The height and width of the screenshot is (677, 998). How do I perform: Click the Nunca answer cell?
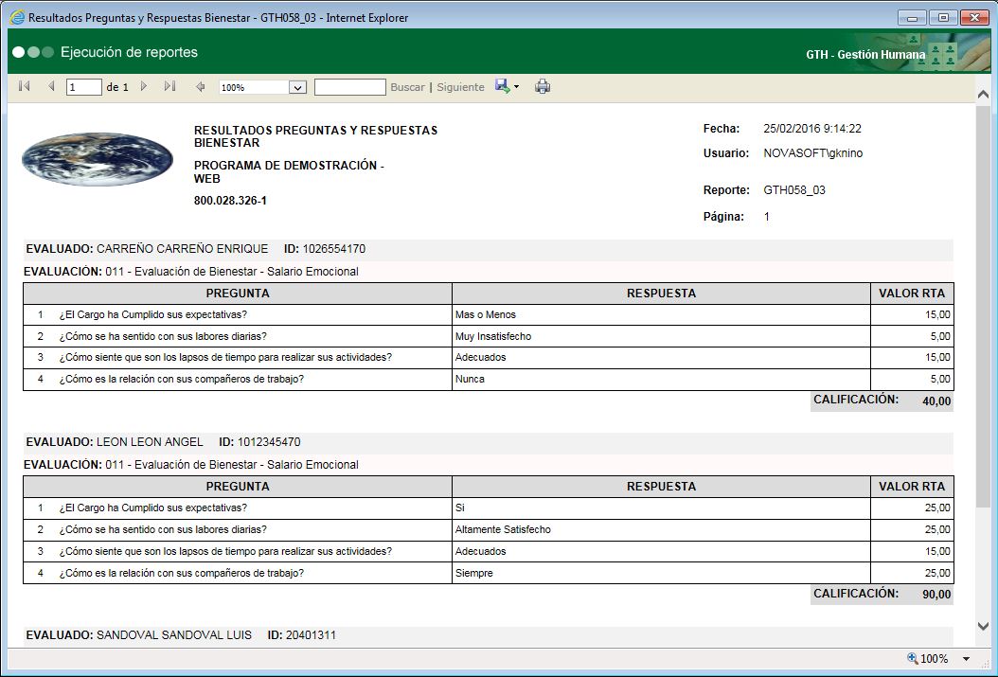661,380
